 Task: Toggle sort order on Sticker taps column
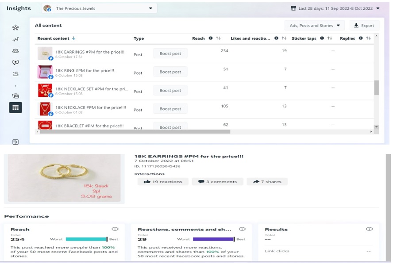330,38
